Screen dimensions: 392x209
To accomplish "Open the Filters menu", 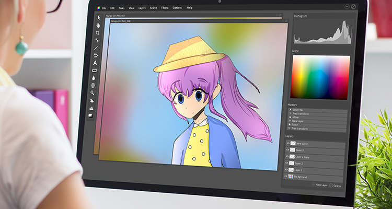I will [165, 8].
